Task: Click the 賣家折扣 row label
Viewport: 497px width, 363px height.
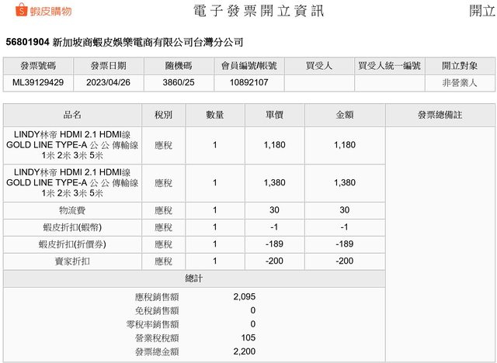Action: (72, 261)
